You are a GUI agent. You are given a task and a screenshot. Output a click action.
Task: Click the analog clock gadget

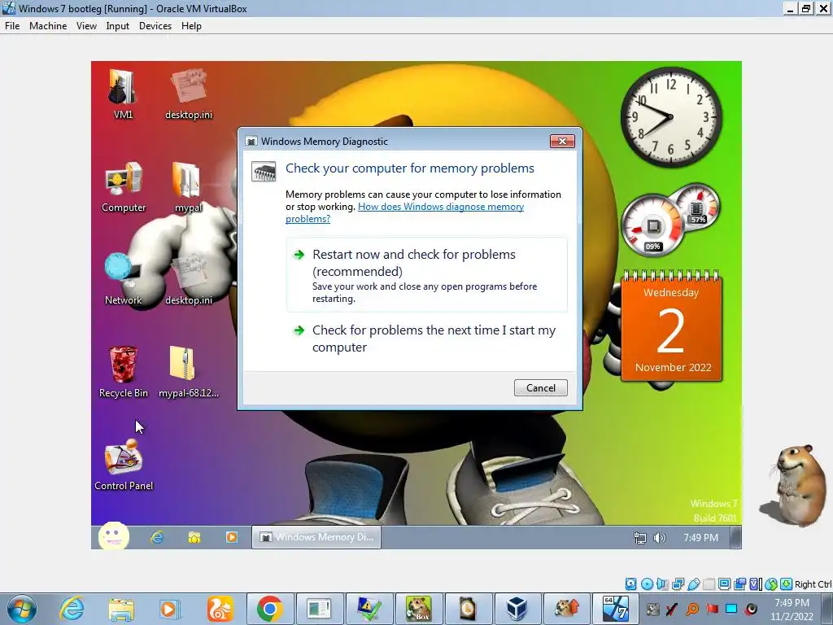671,117
